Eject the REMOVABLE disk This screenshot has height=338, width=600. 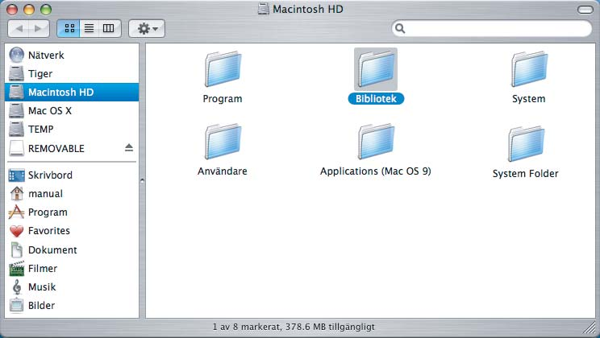129,148
